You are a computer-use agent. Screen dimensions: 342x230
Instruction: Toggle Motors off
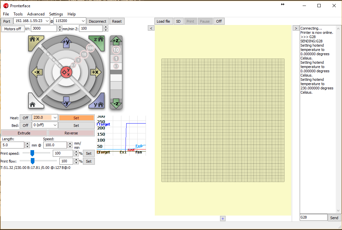13,29
